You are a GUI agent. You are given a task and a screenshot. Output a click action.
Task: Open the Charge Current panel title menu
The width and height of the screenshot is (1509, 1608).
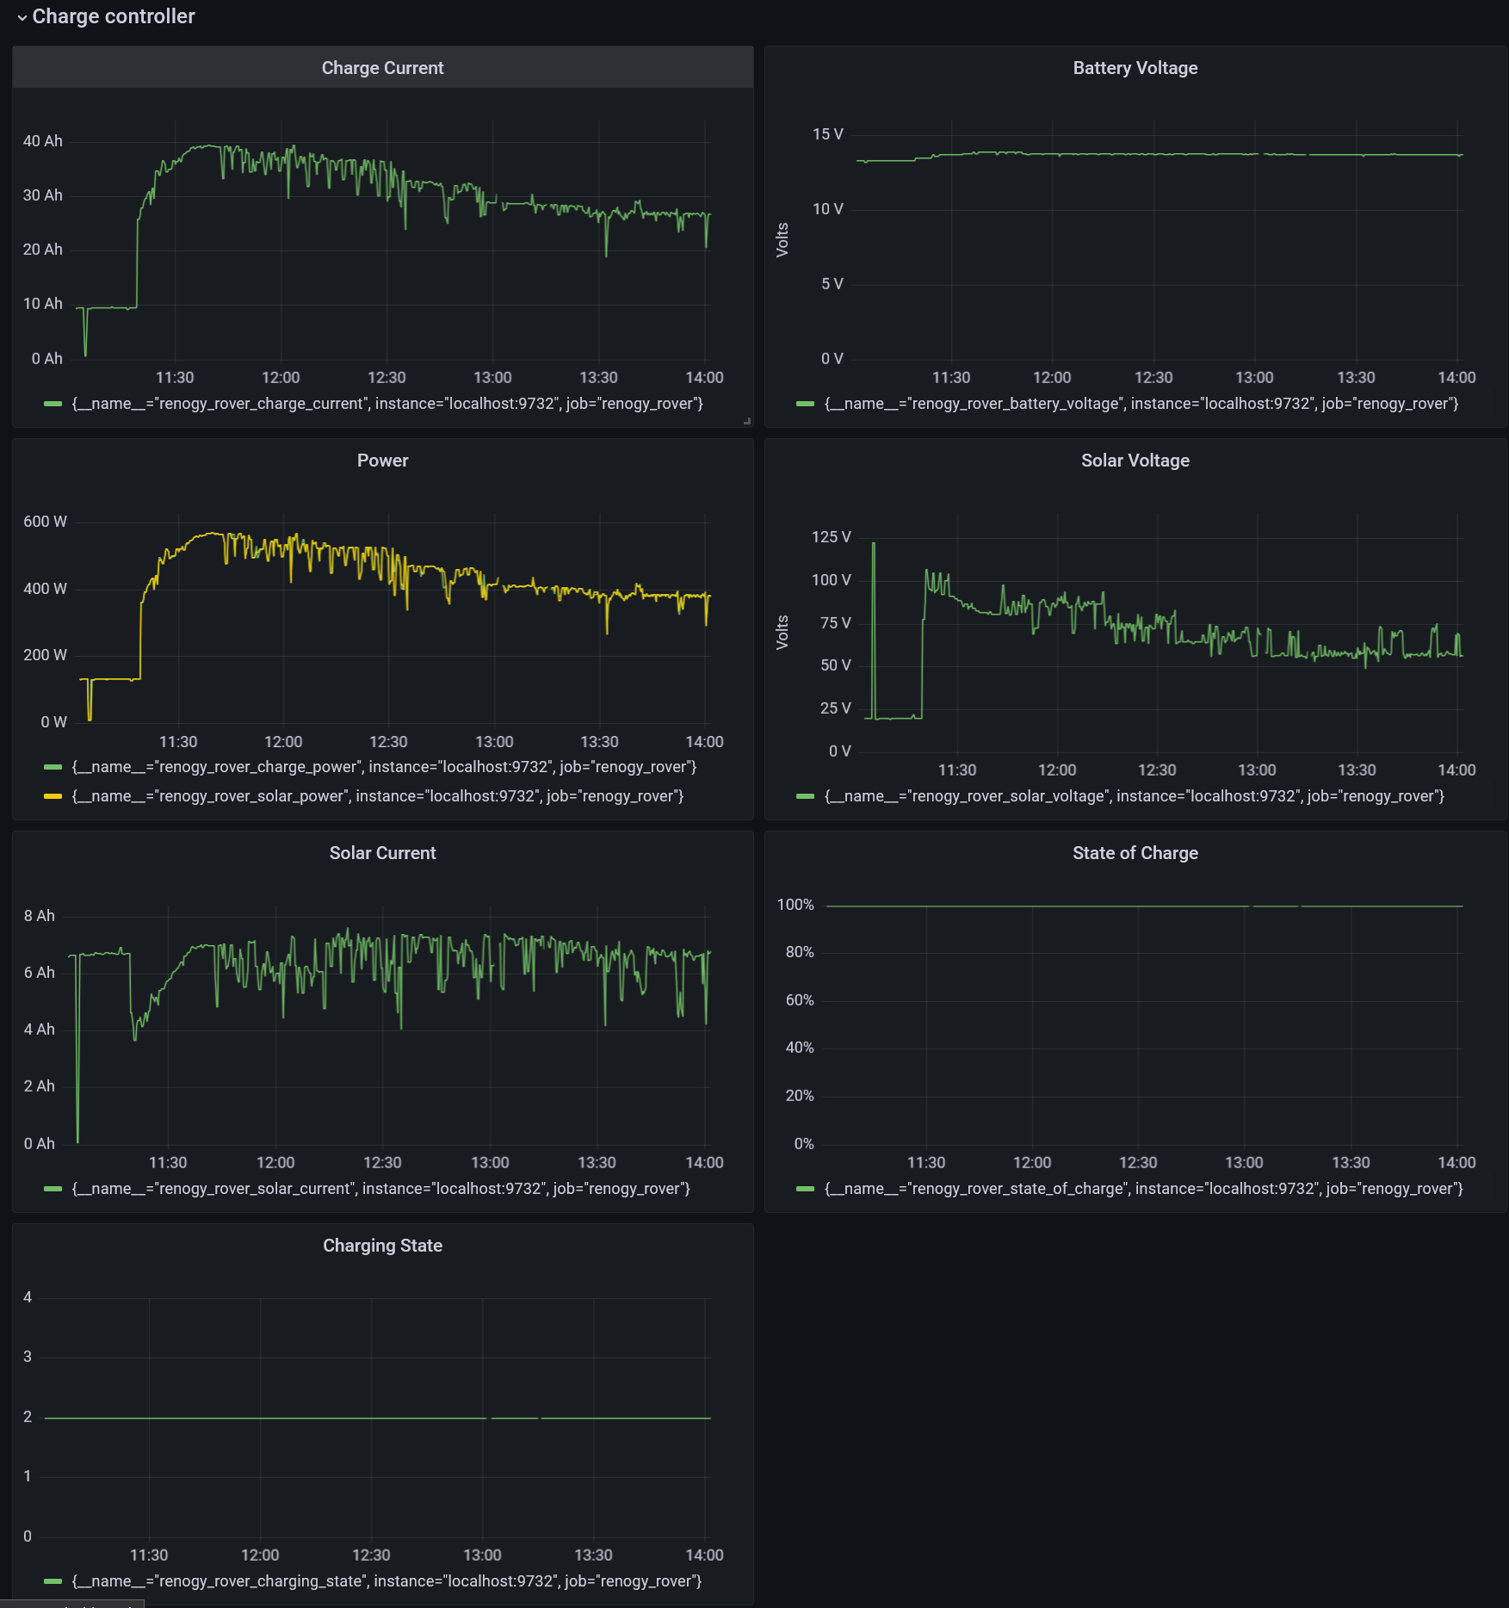[382, 68]
